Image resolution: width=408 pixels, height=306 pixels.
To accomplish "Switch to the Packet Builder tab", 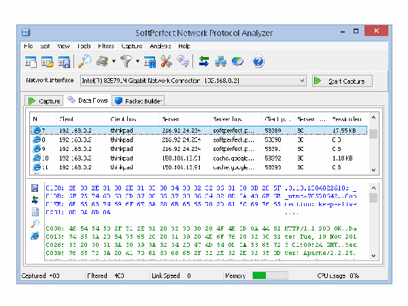I will 138,101.
